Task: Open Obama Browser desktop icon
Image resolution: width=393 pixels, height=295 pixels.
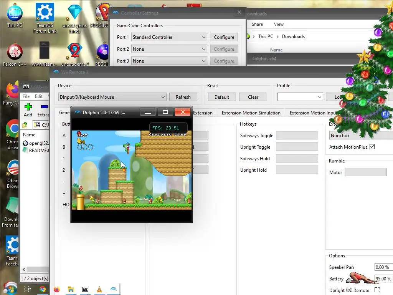Action: click(x=13, y=174)
